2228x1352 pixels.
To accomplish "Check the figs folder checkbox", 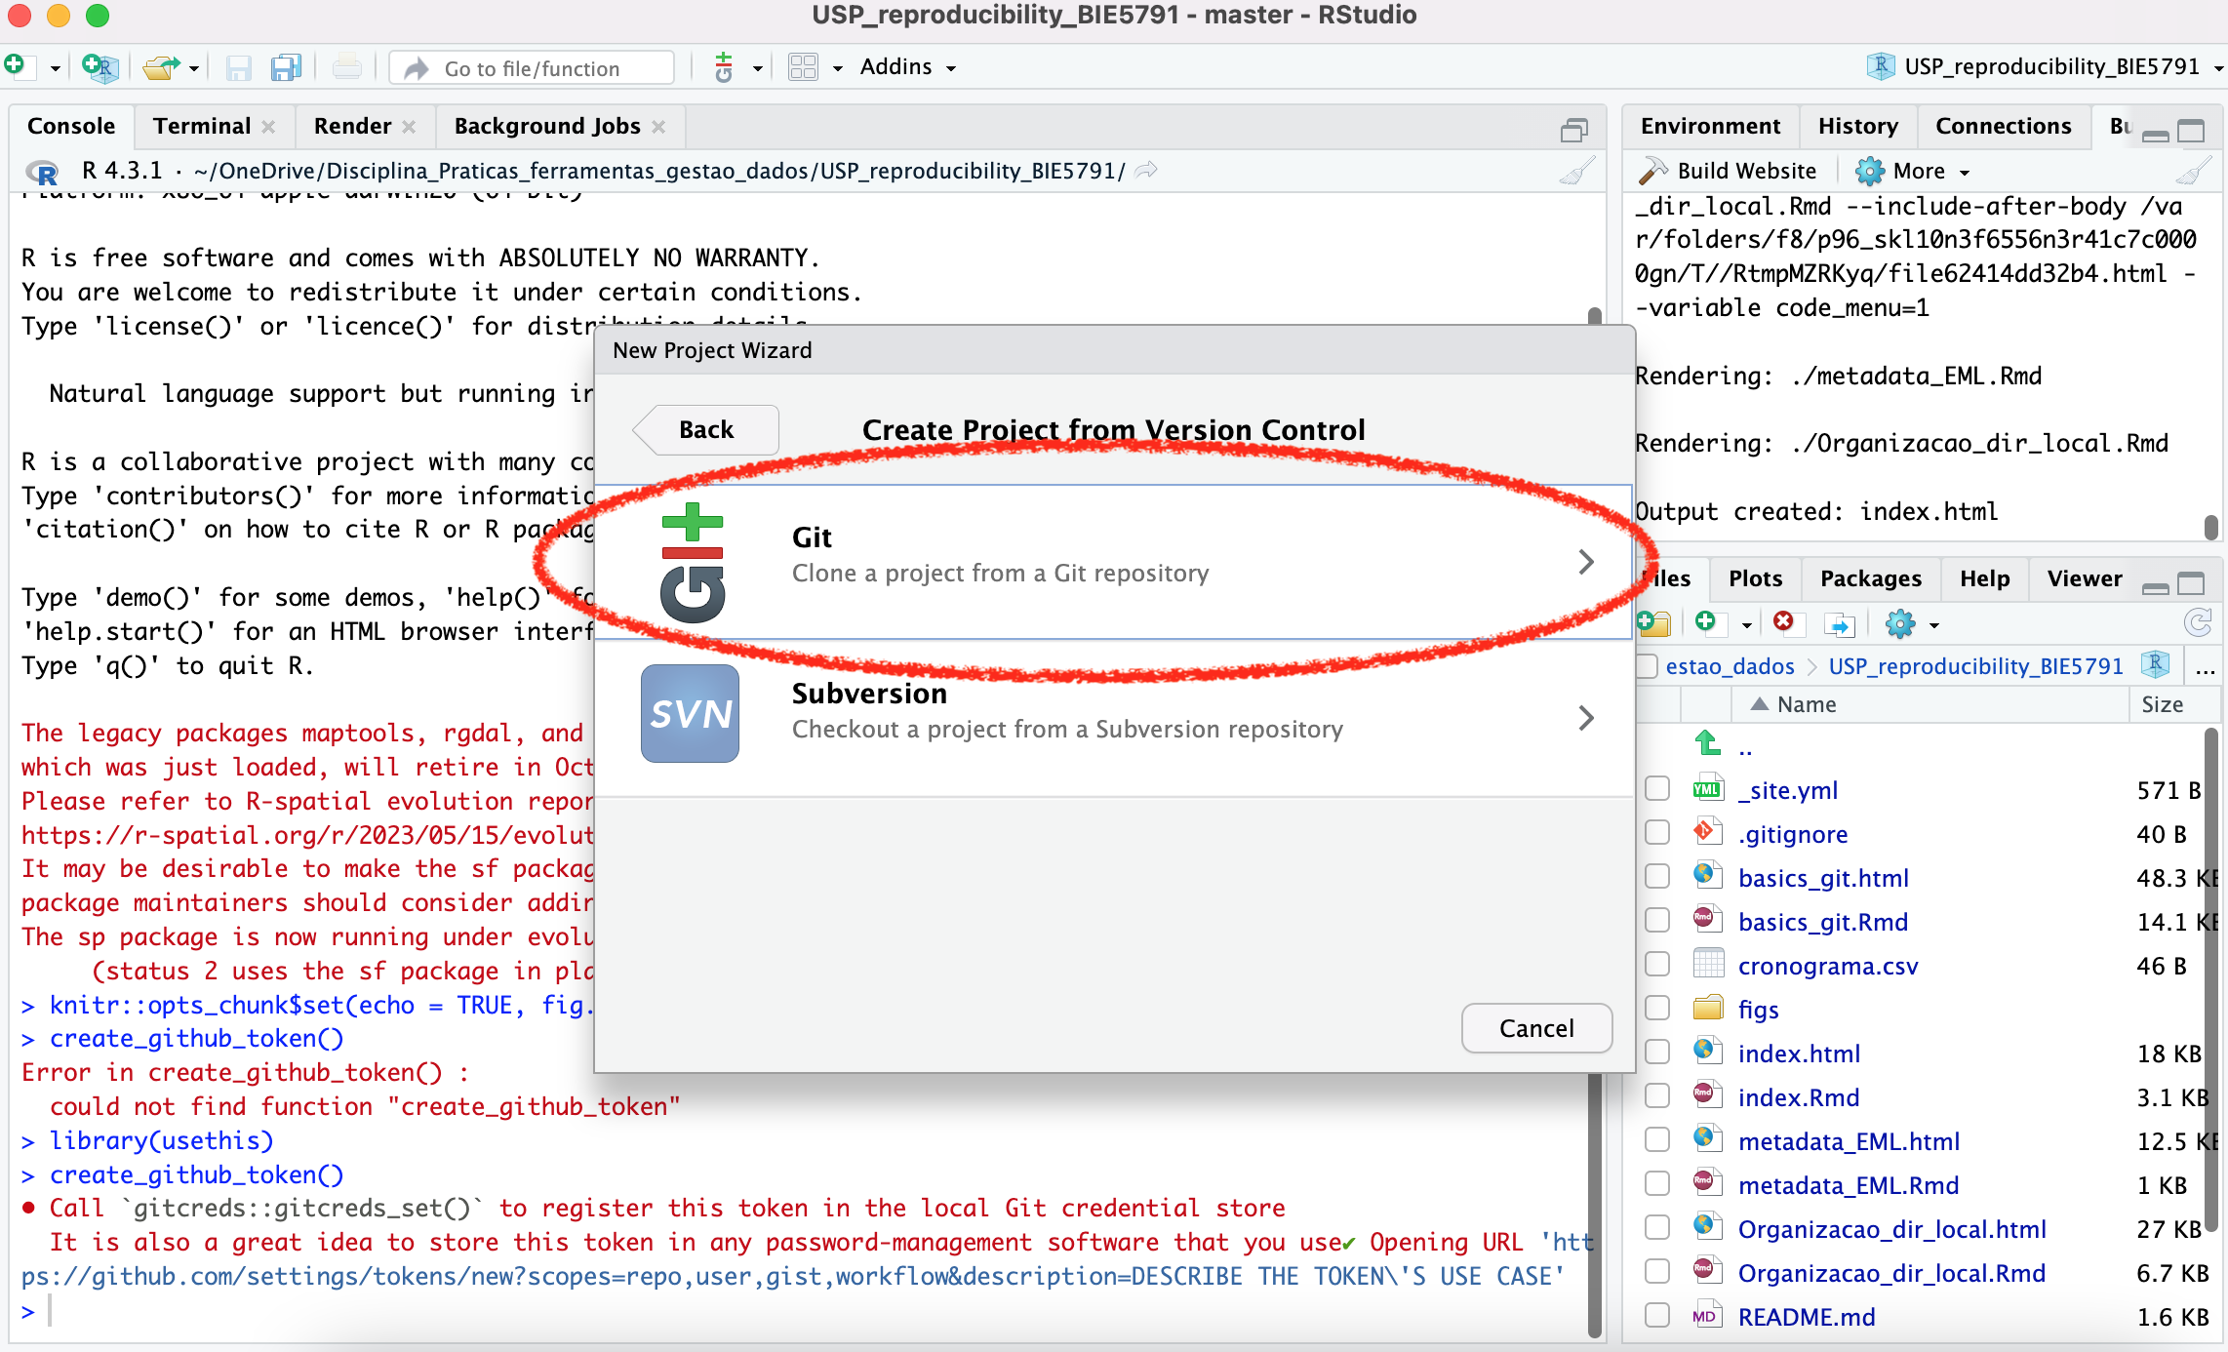I will click(1657, 1008).
